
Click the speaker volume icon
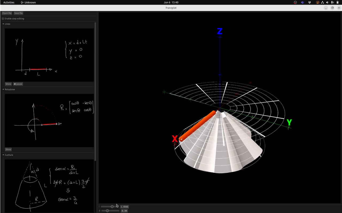(x=328, y=2)
